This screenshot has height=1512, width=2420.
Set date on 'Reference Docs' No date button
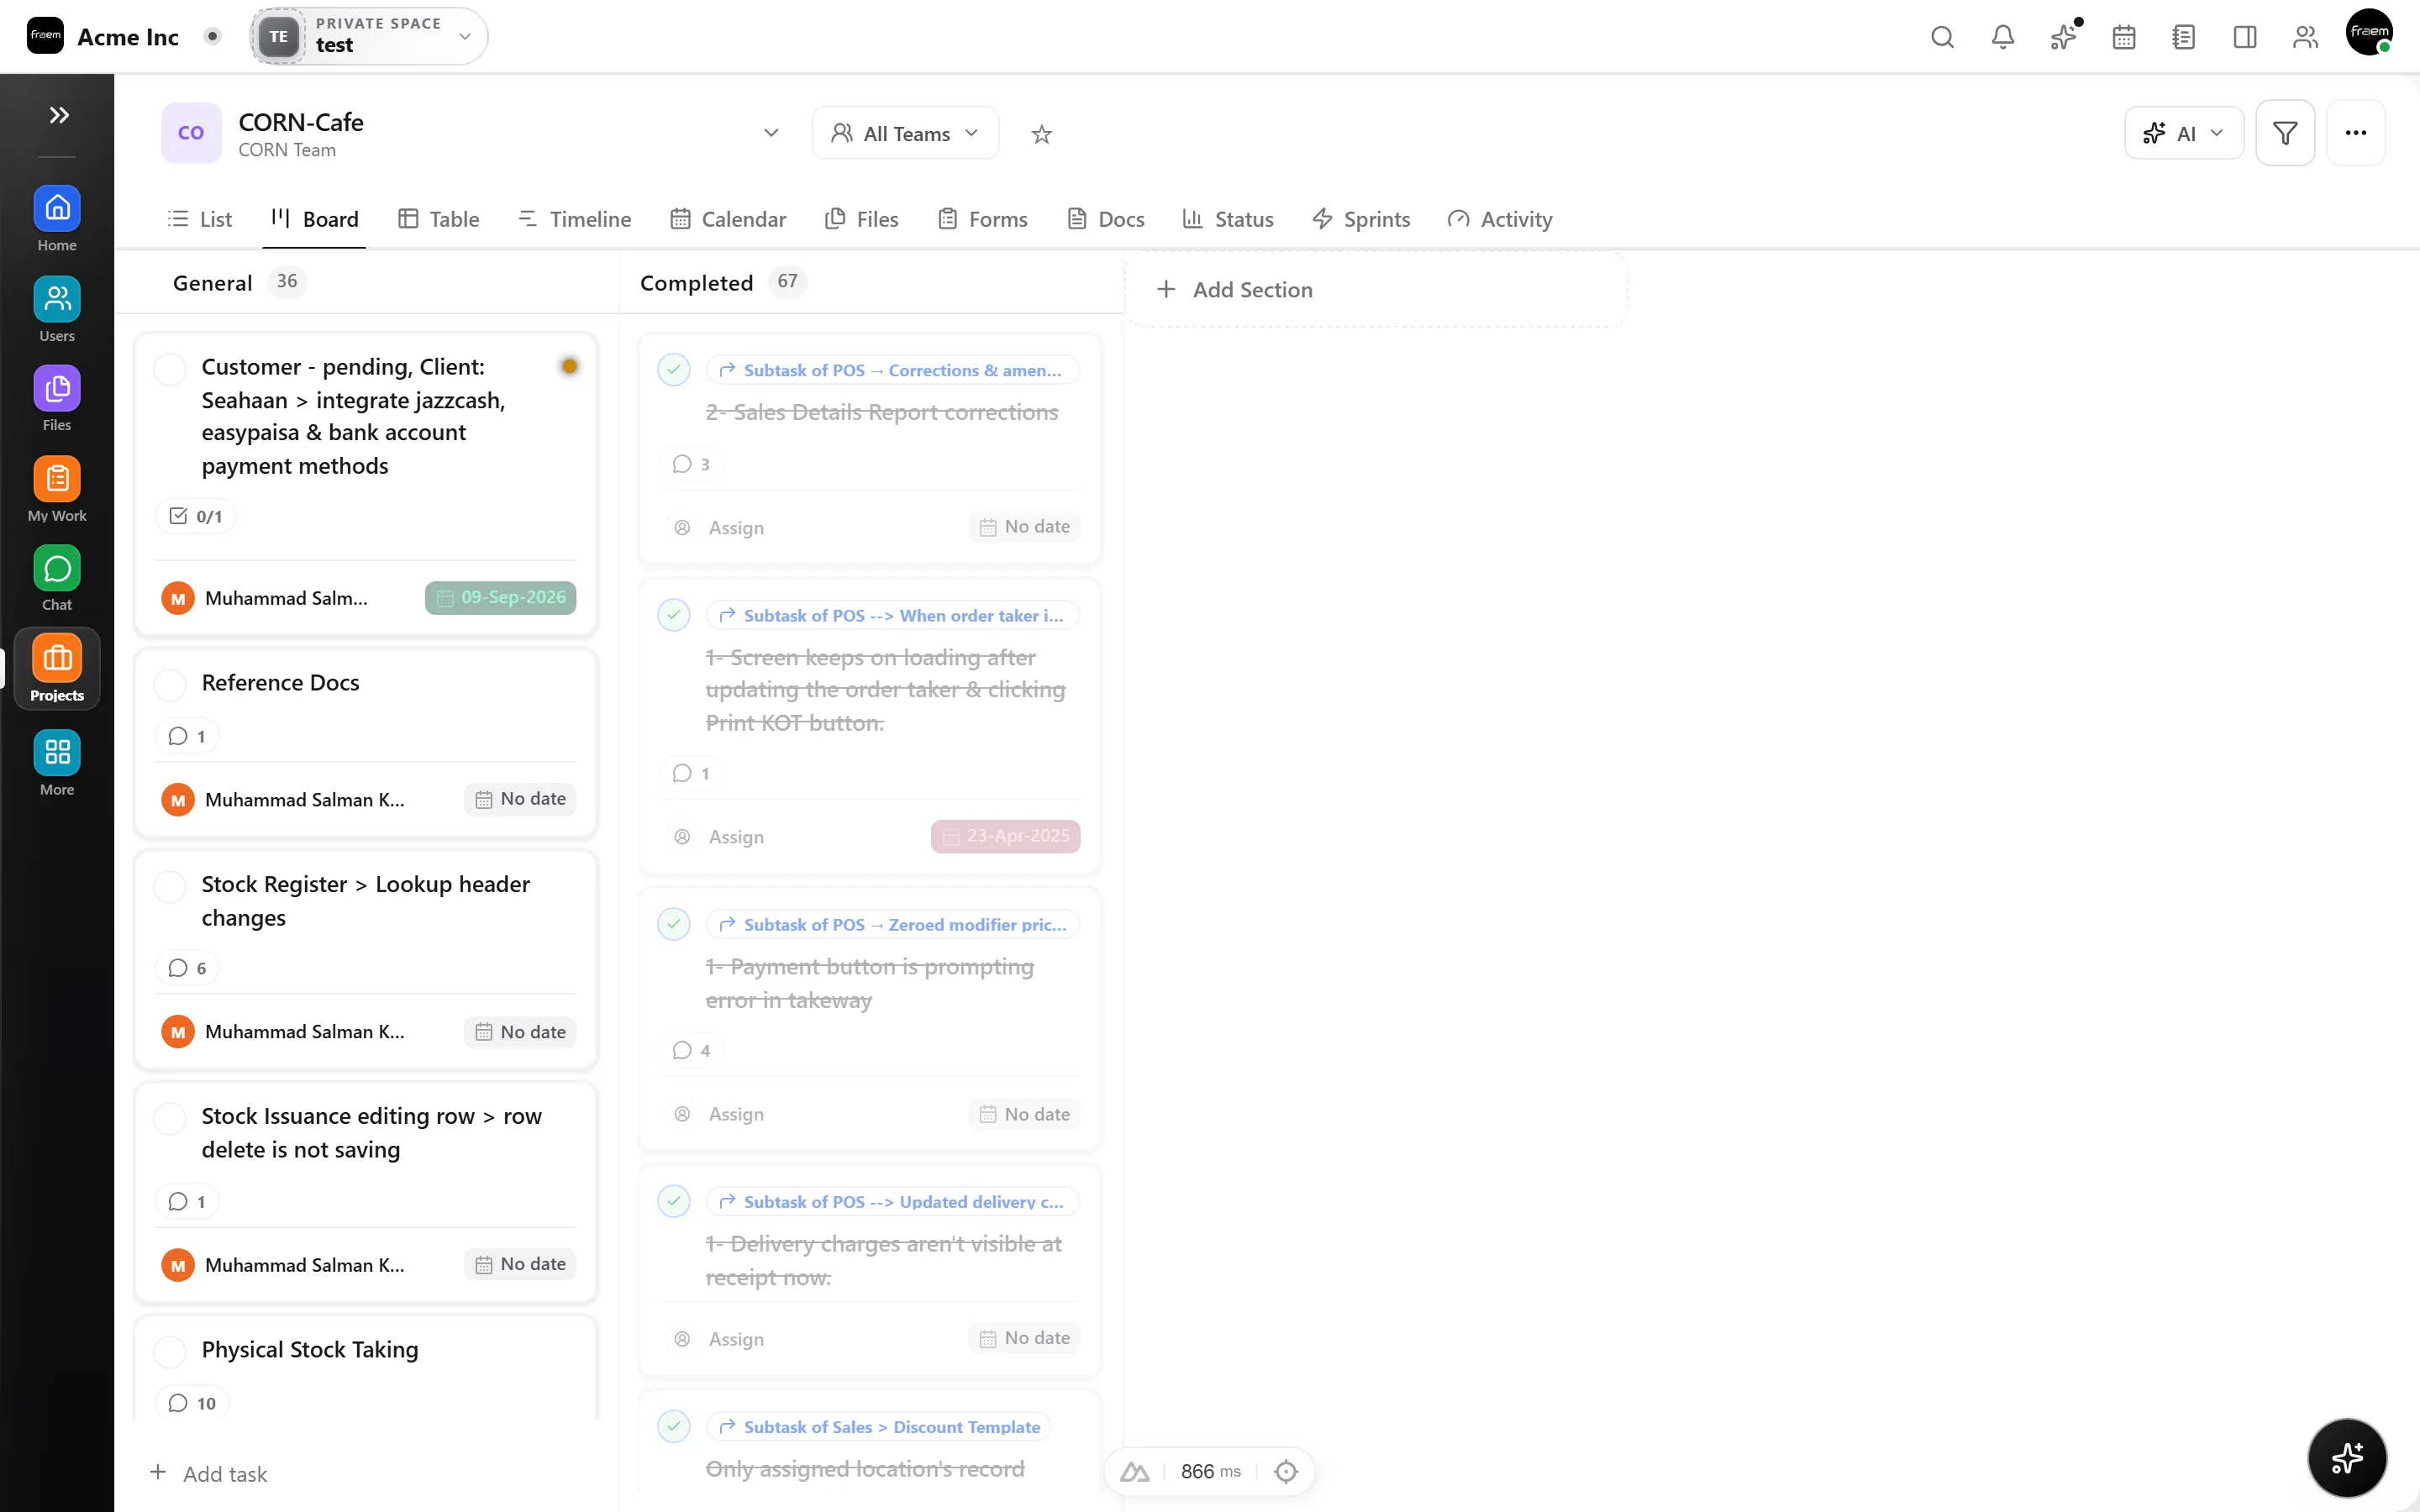520,799
